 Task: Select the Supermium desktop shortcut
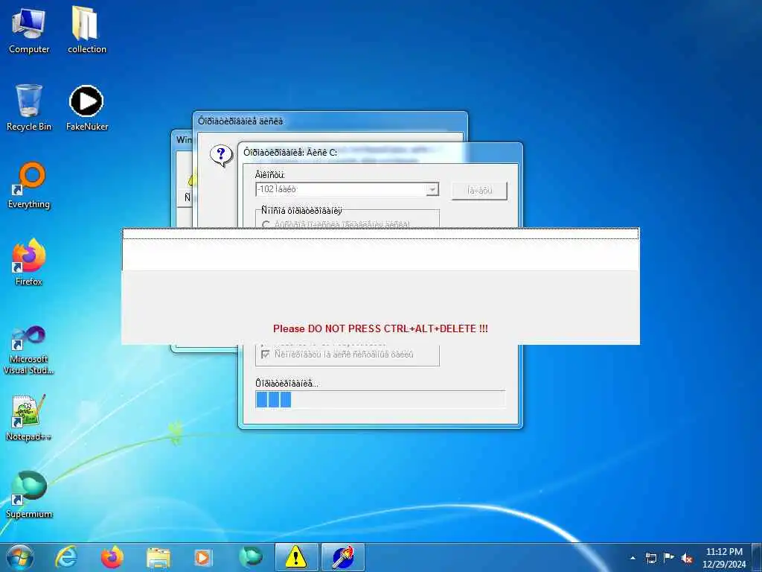tap(29, 495)
